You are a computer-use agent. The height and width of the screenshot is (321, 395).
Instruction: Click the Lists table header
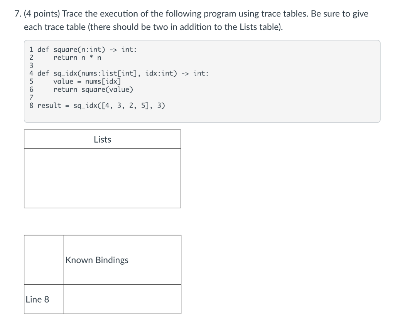(x=103, y=139)
